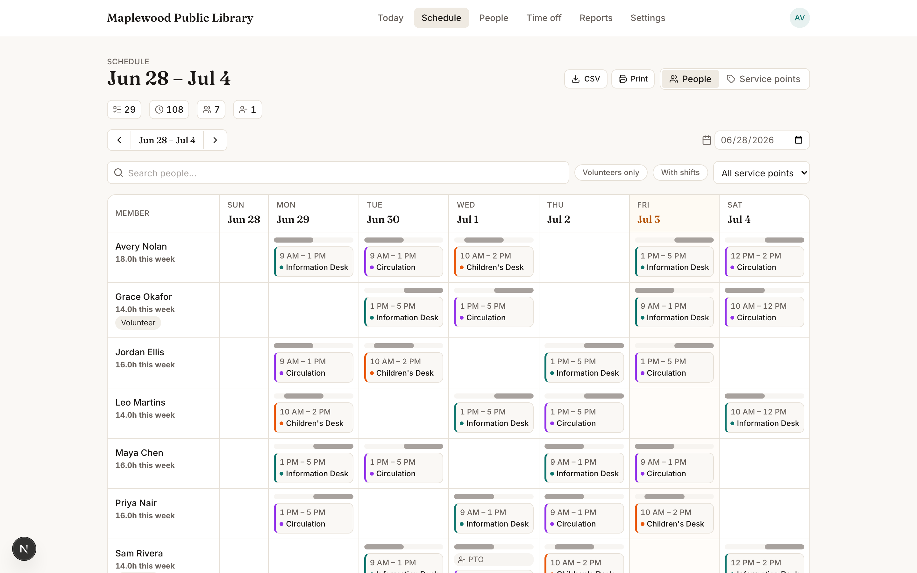Click the SAT Jul 4 column header

coord(764,213)
